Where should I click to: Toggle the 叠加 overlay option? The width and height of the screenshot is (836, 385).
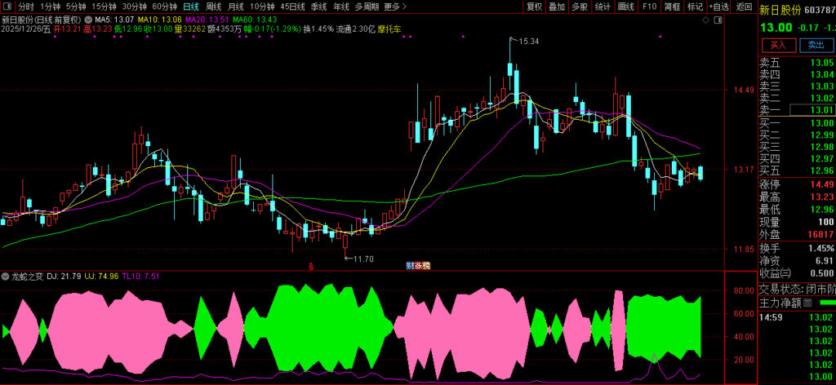coord(557,6)
